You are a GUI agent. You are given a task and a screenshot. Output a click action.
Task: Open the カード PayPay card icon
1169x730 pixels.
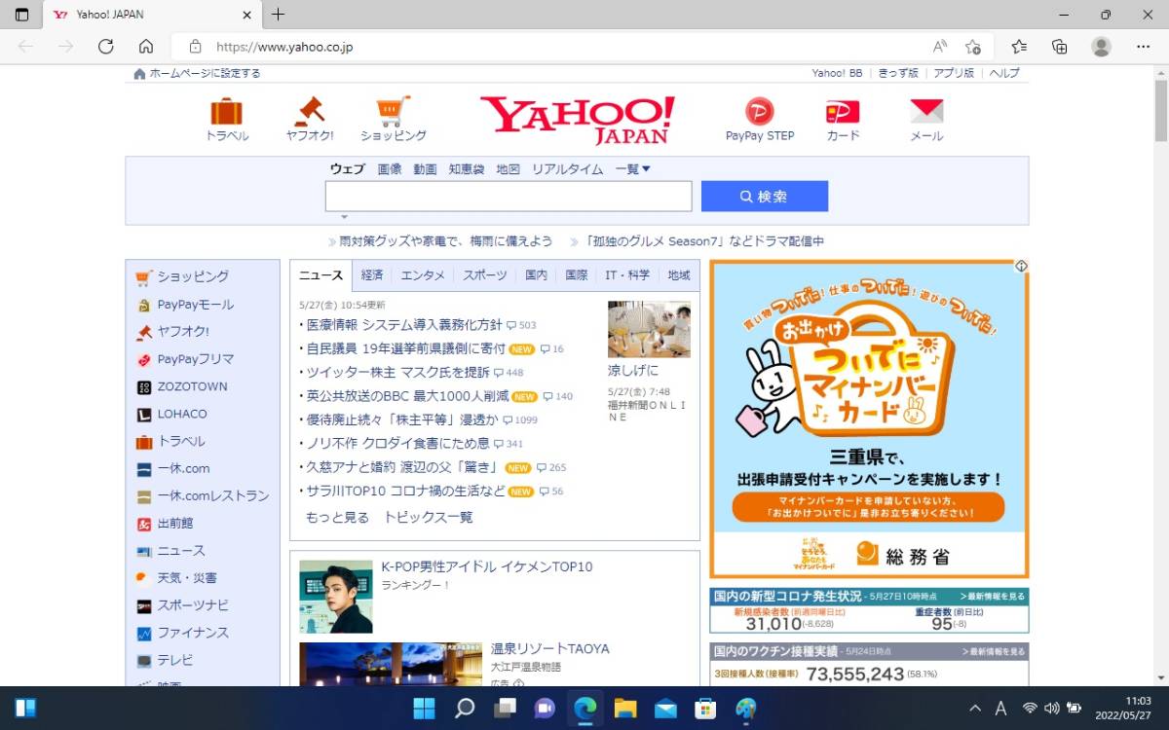click(843, 111)
